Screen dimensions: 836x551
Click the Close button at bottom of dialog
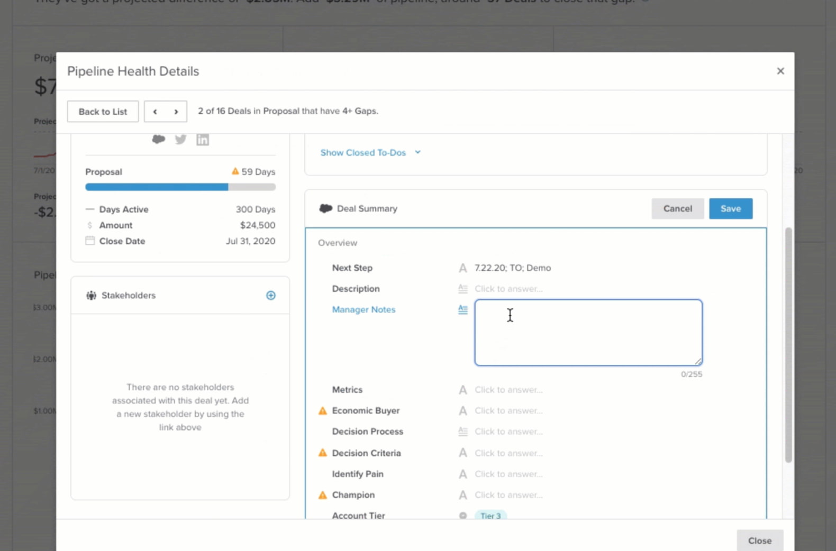pyautogui.click(x=759, y=540)
